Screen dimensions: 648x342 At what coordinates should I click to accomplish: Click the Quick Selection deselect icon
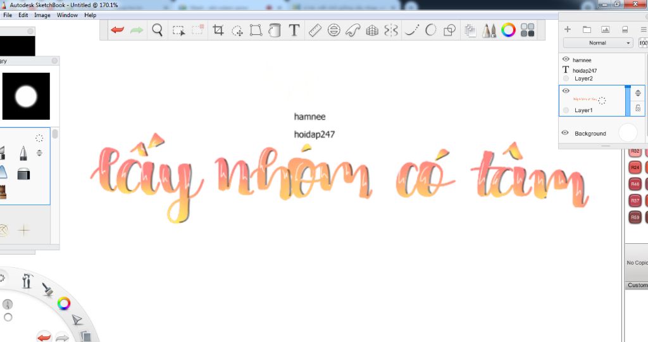pos(197,30)
